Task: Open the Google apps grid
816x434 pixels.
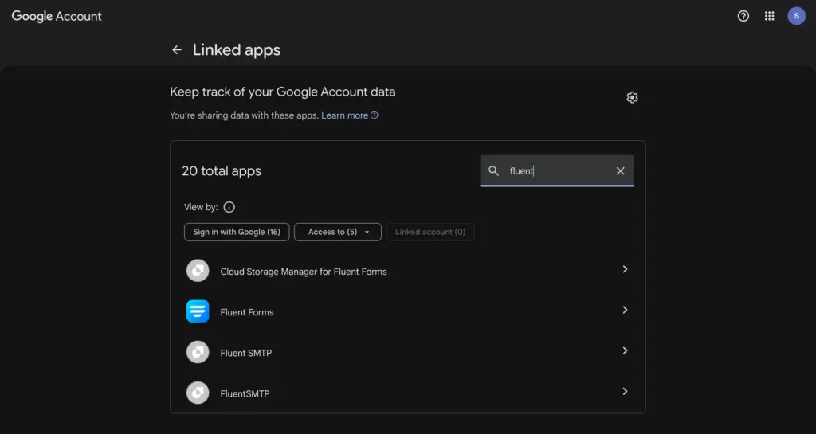Action: 769,16
